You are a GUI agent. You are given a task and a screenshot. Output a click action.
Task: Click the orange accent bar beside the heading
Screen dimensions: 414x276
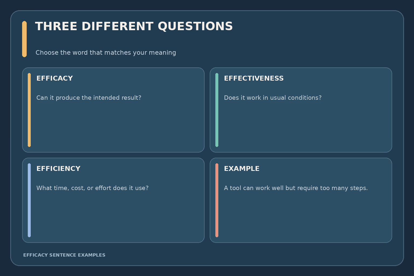coord(24,39)
